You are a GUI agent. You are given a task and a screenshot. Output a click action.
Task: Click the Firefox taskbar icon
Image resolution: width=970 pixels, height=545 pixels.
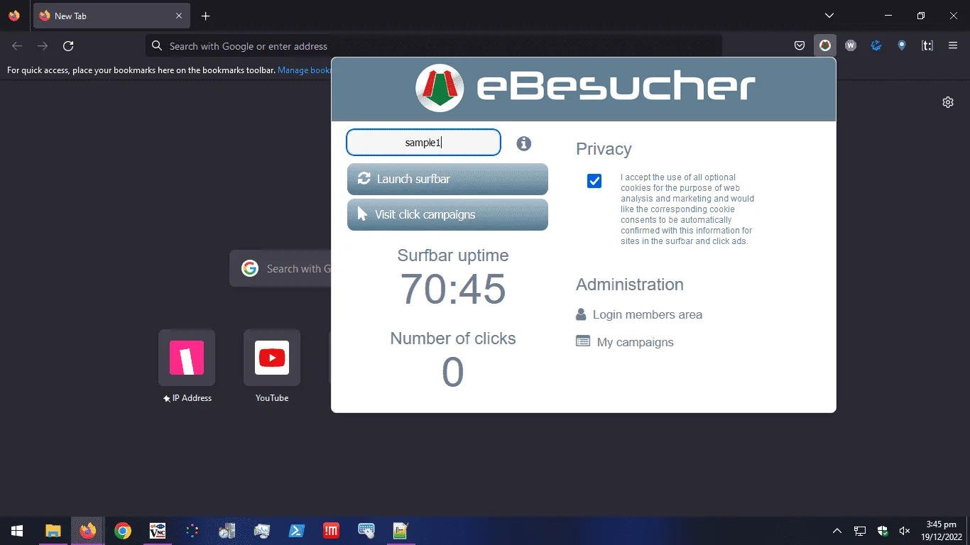pyautogui.click(x=88, y=531)
